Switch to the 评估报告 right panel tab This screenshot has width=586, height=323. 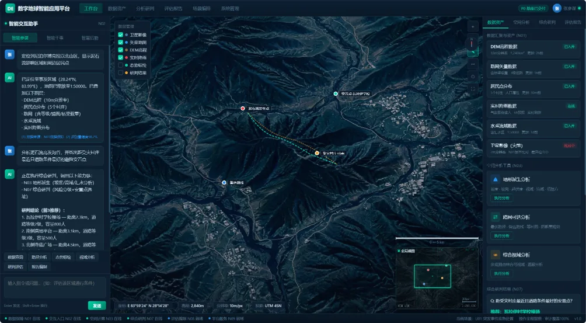572,22
